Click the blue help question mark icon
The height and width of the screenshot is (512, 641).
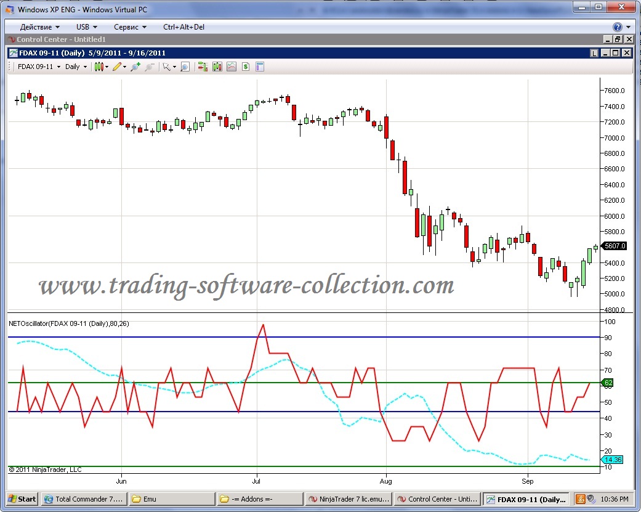point(617,27)
